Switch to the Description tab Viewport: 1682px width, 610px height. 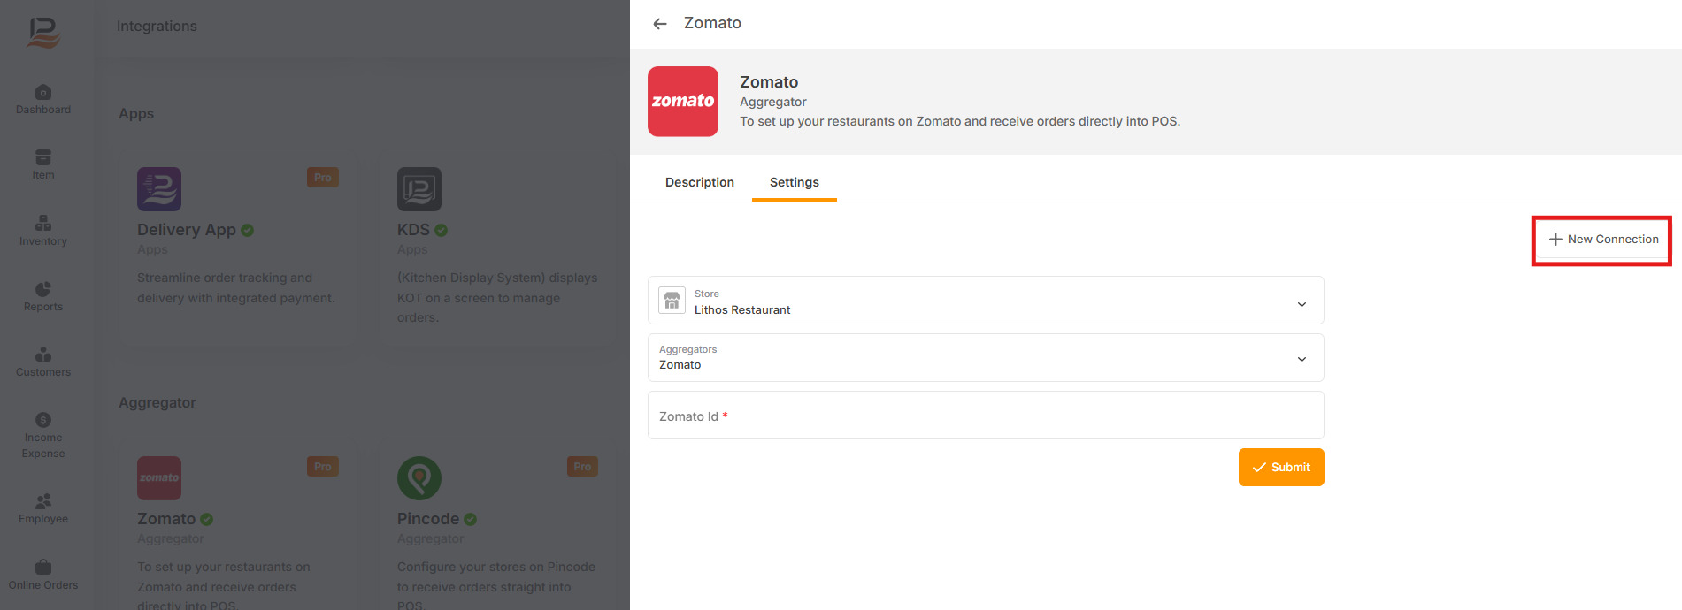coord(699,182)
